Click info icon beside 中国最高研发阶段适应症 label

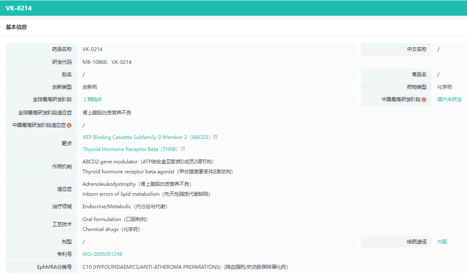click(x=69, y=125)
